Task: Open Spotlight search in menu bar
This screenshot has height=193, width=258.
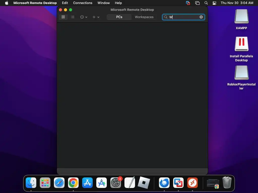Action: click(x=206, y=3)
